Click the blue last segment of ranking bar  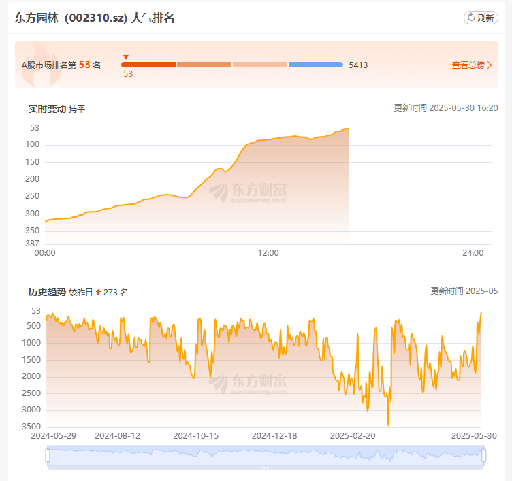pos(316,65)
